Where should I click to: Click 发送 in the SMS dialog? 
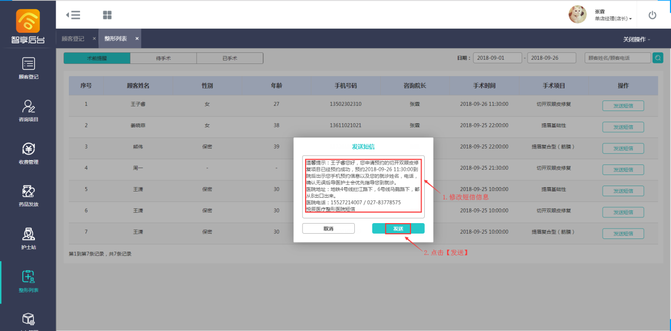398,228
